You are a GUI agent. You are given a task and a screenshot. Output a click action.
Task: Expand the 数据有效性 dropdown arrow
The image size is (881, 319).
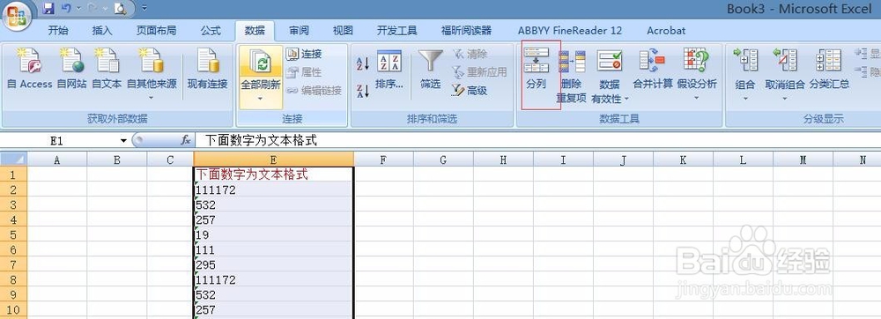click(x=626, y=100)
